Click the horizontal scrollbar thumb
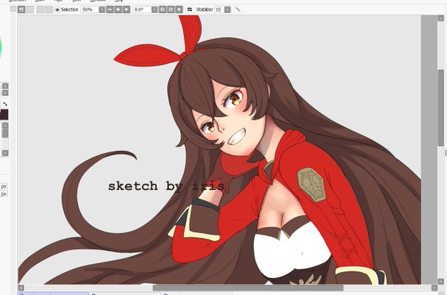 point(248,288)
